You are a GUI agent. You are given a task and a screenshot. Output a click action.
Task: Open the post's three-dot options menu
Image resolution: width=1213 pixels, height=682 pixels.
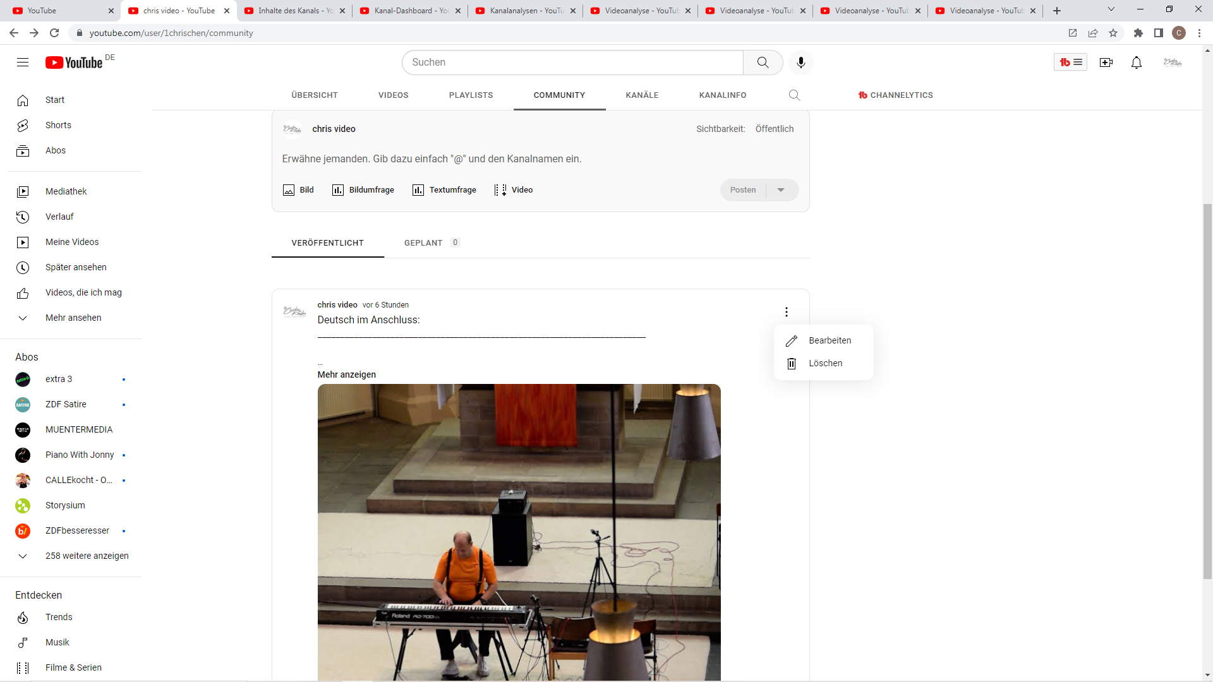[786, 312]
